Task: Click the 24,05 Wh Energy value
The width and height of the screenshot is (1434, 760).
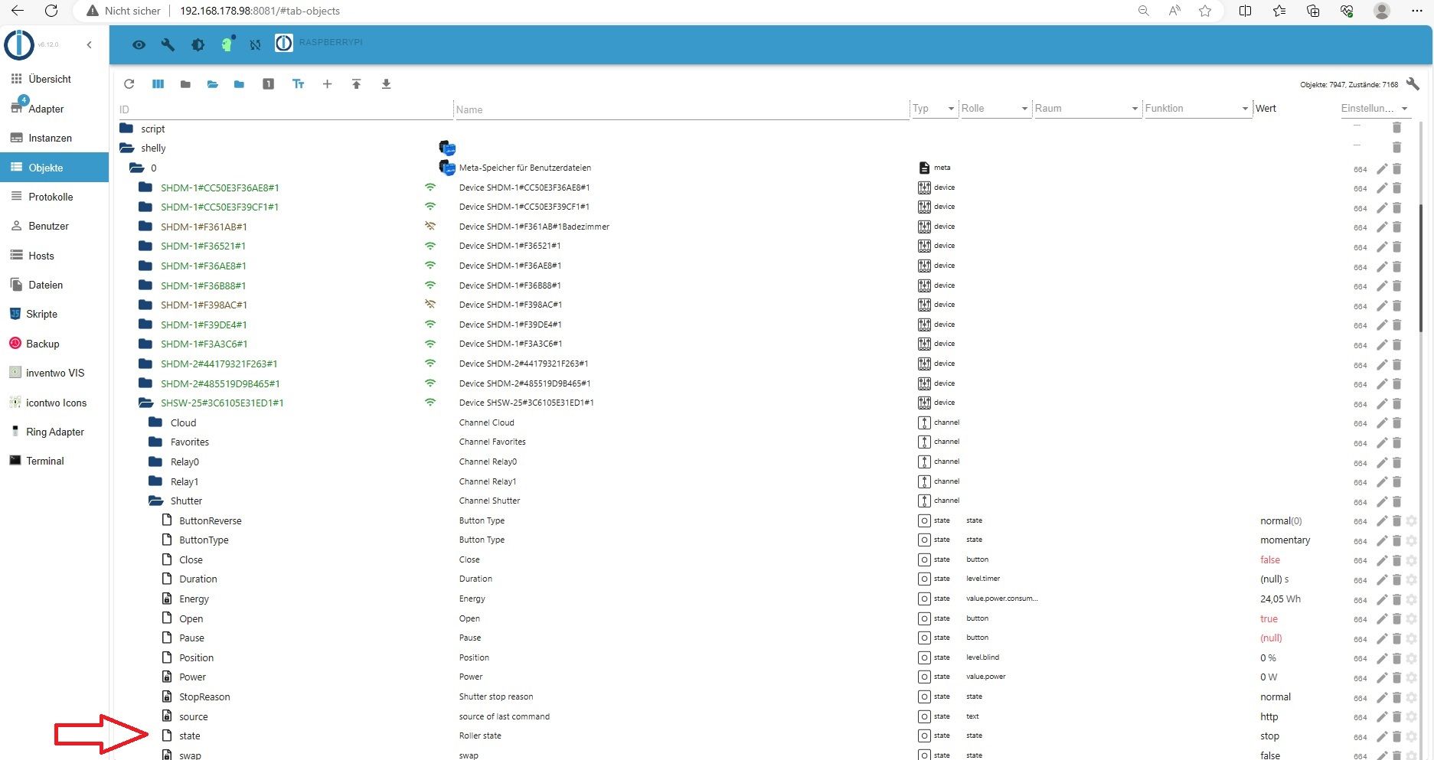Action: pos(1280,599)
